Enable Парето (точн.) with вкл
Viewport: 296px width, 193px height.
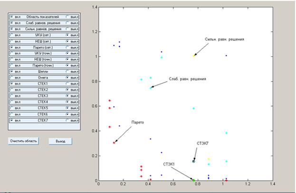12,65
